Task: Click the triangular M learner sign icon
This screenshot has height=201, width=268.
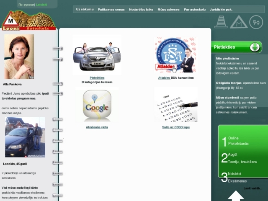Action: tap(238, 22)
